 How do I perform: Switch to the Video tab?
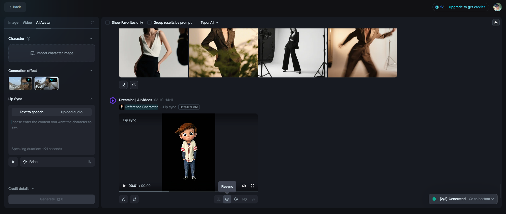[27, 23]
